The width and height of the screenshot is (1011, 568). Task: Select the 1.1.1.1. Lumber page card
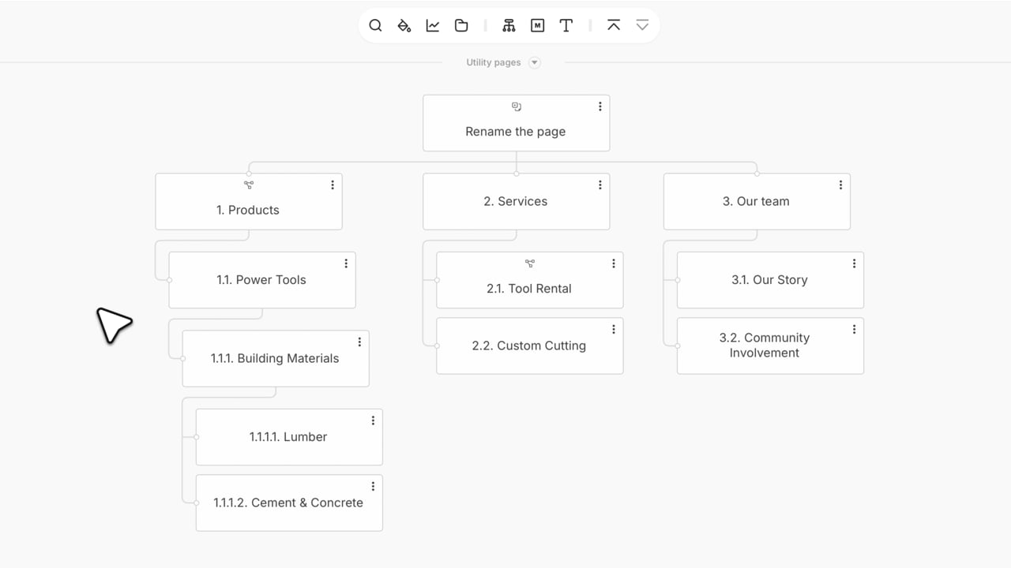pyautogui.click(x=288, y=437)
